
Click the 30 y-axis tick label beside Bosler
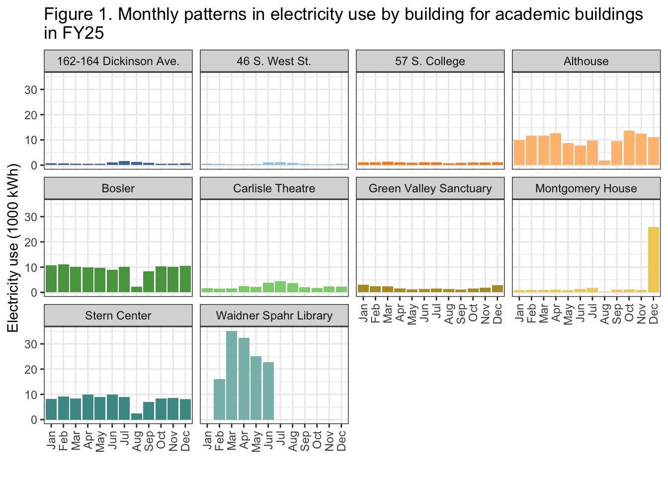[31, 217]
